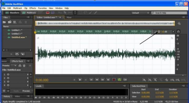The image size is (189, 103).
Task: Open the Default workspace dropdown
Action: (140, 13)
